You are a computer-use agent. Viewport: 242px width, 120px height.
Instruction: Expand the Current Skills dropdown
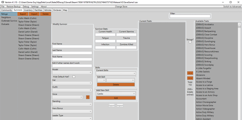pyautogui.click(x=116, y=73)
